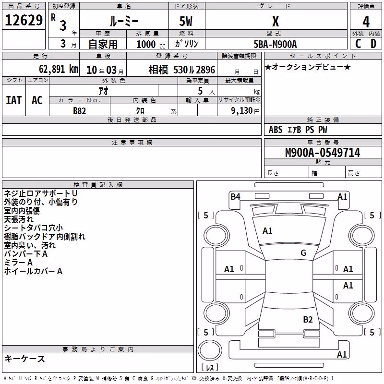Select the A1 mark on the hood

tap(267, 231)
